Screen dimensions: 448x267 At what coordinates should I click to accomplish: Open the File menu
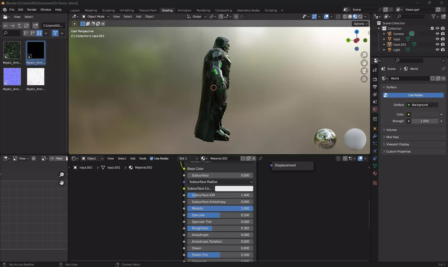pos(12,10)
